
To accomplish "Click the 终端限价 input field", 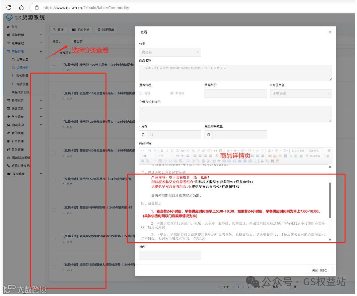I will (235, 94).
